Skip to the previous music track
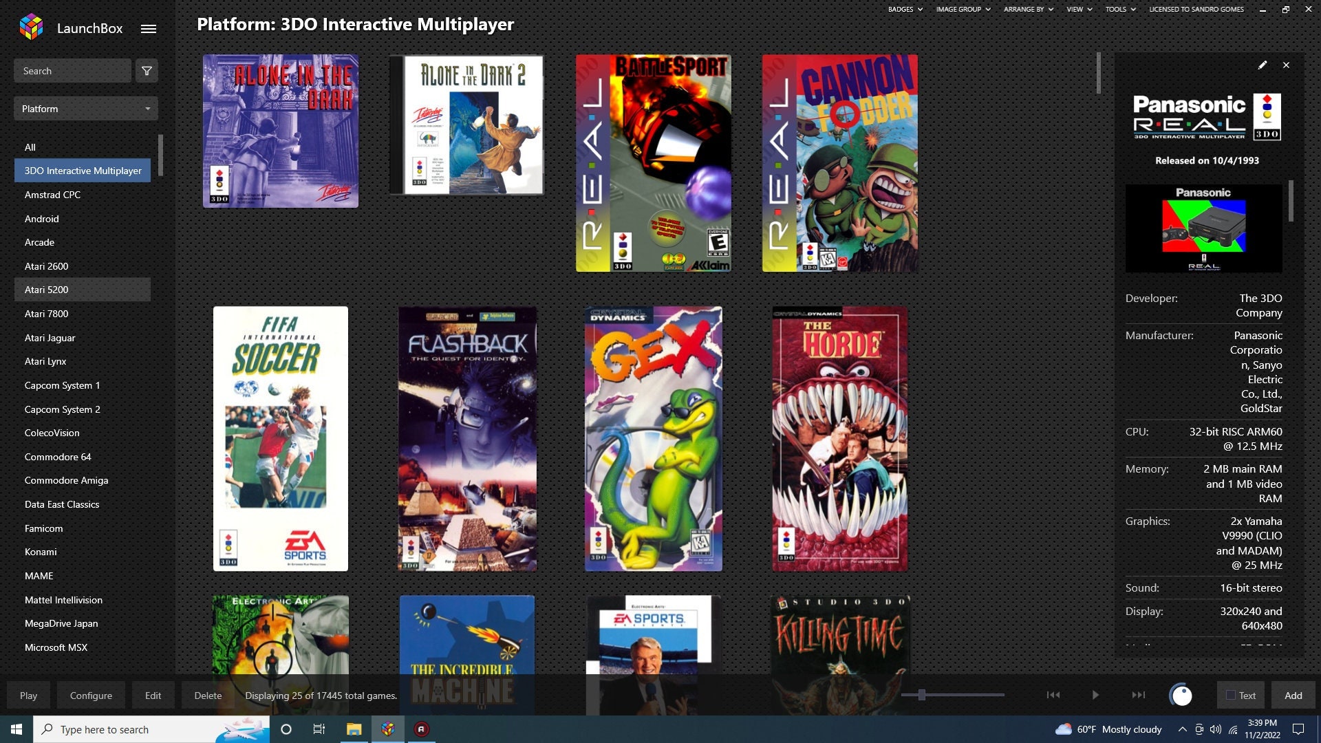1321x743 pixels. pos(1053,695)
